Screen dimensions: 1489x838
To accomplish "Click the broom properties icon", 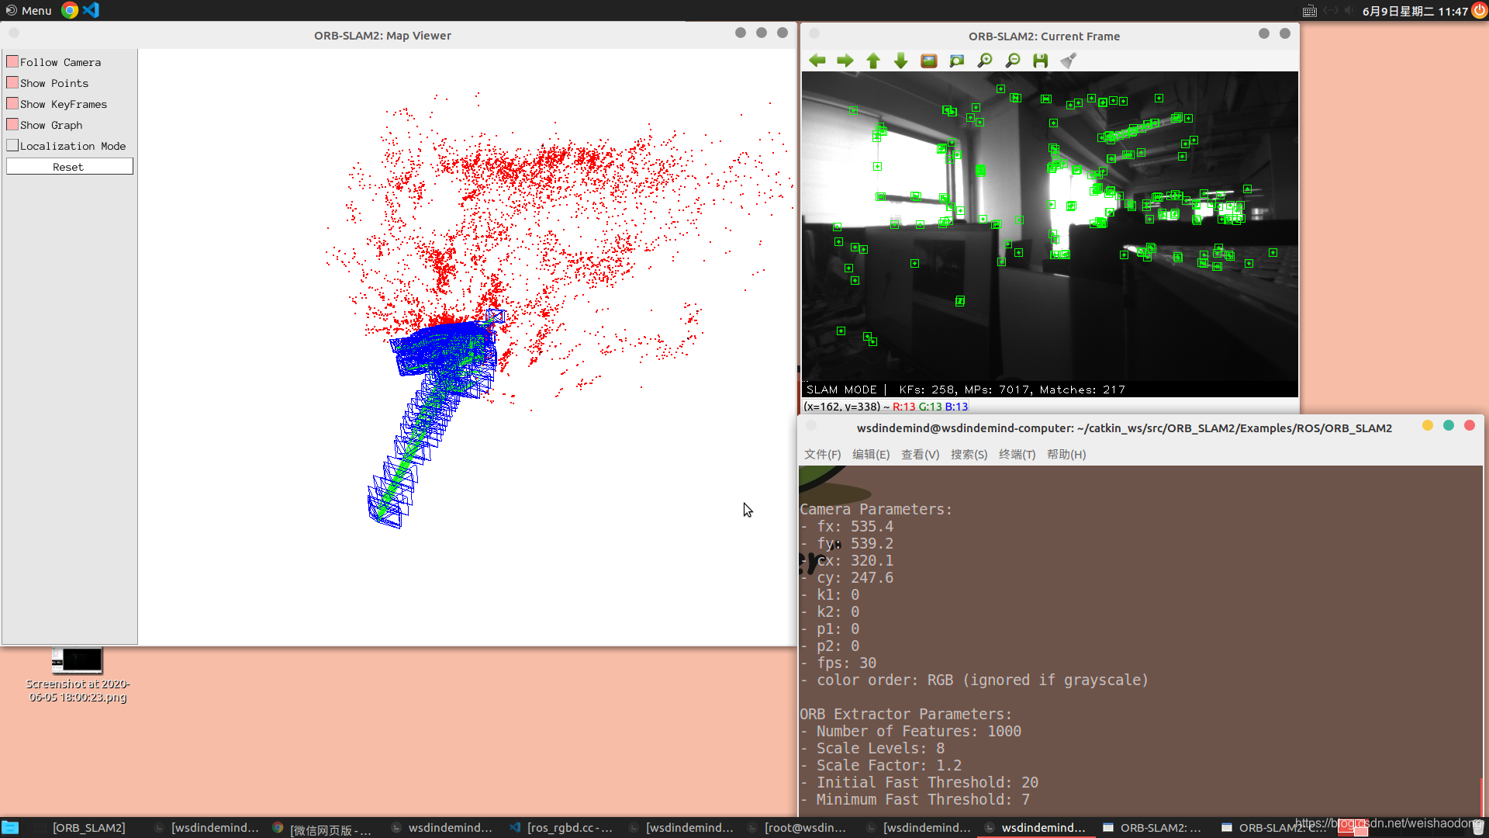I will click(x=1068, y=61).
